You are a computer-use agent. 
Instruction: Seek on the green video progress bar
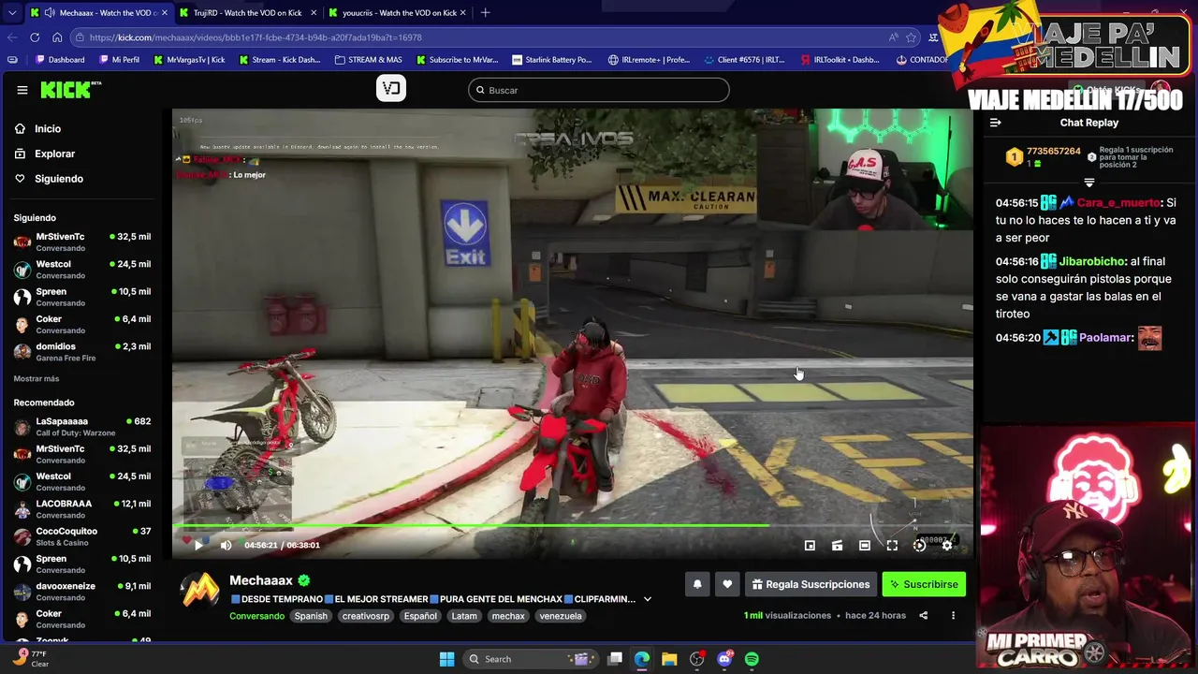(572, 525)
